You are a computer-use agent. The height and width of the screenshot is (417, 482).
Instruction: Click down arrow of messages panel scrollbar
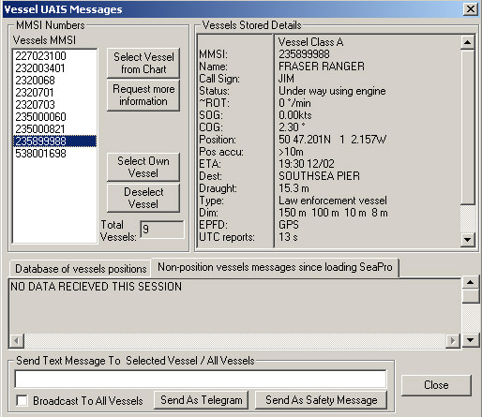(x=471, y=340)
